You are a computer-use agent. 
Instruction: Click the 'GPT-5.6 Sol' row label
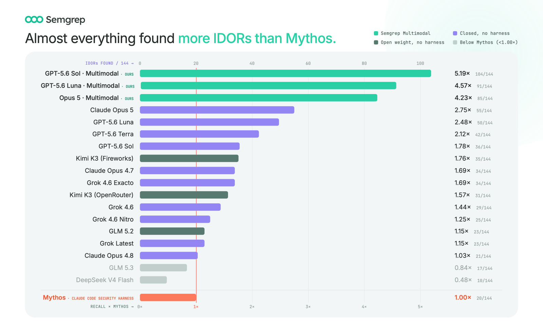pyautogui.click(x=116, y=146)
